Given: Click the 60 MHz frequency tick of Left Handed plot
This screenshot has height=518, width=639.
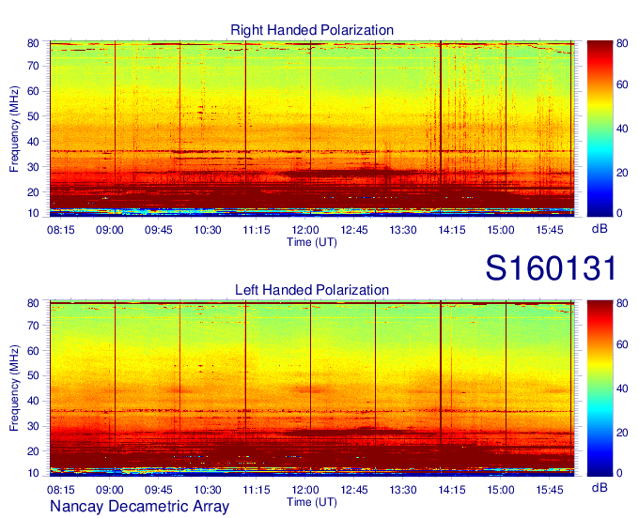Looking at the screenshot, I should point(33,351).
